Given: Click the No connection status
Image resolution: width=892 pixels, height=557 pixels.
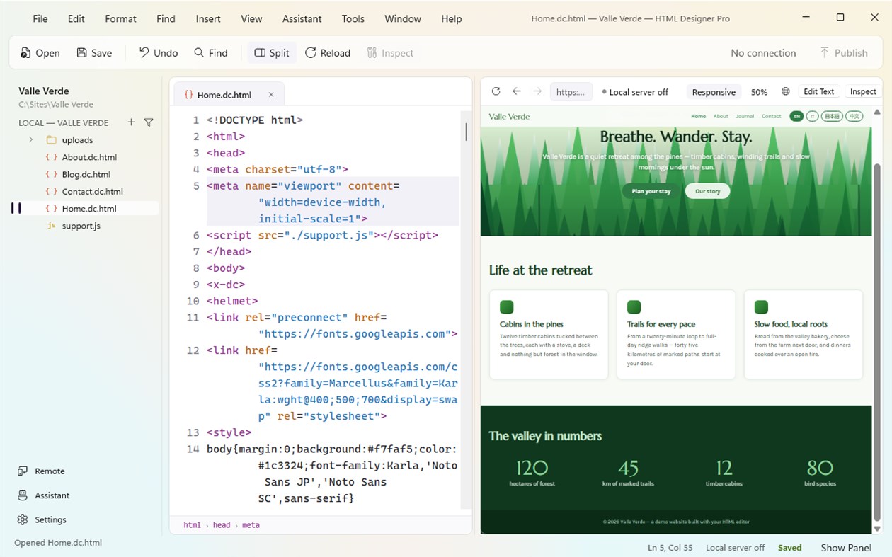Looking at the screenshot, I should point(763,53).
